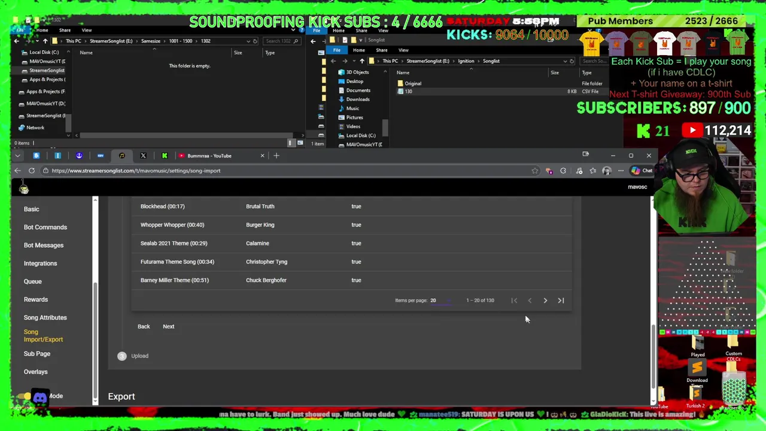Viewport: 766px width, 431px height.
Task: Switch to the CSV browser tab
Action: (x=101, y=156)
